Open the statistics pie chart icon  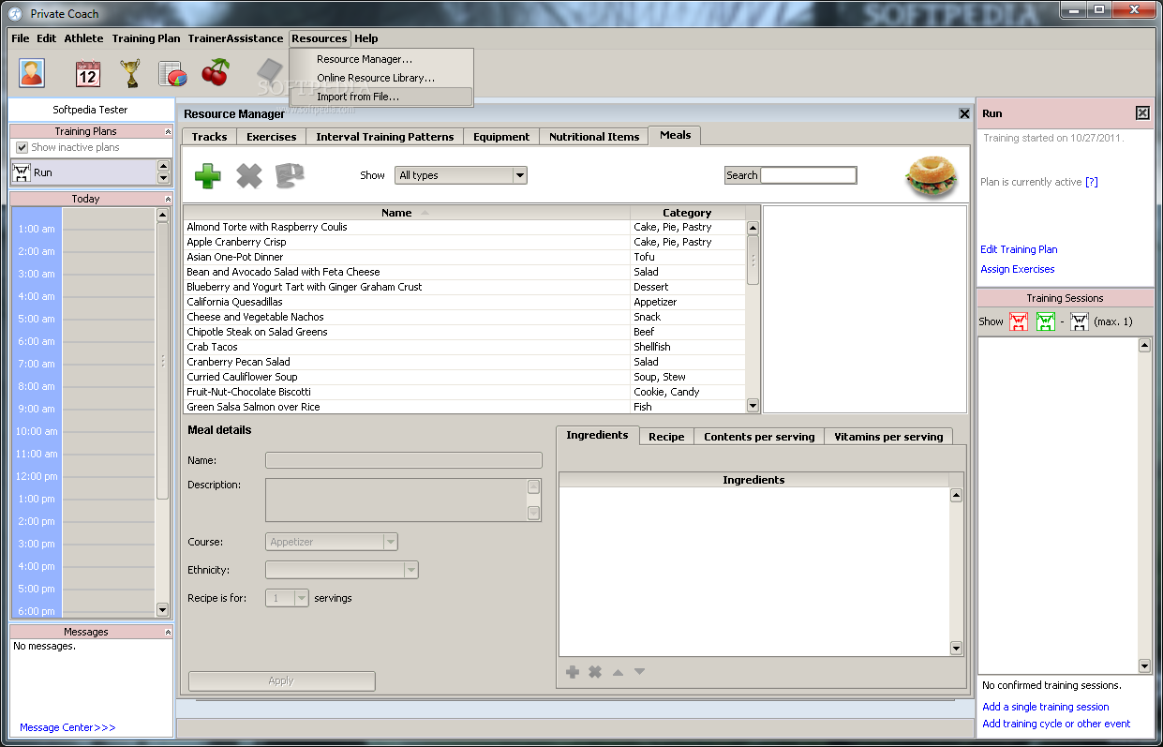[x=172, y=73]
